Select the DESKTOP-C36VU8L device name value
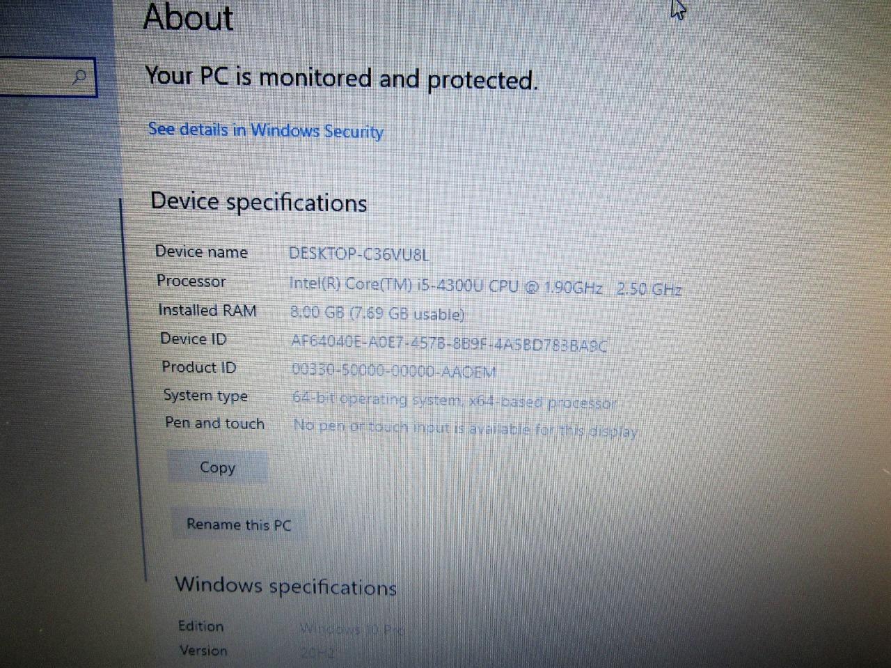The image size is (891, 668). (358, 254)
